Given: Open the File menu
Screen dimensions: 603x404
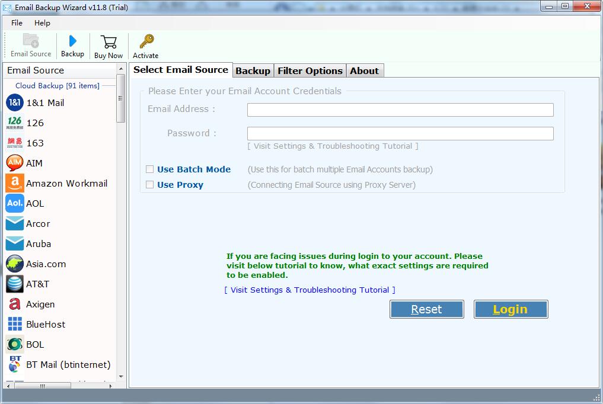Looking at the screenshot, I should [x=17, y=23].
